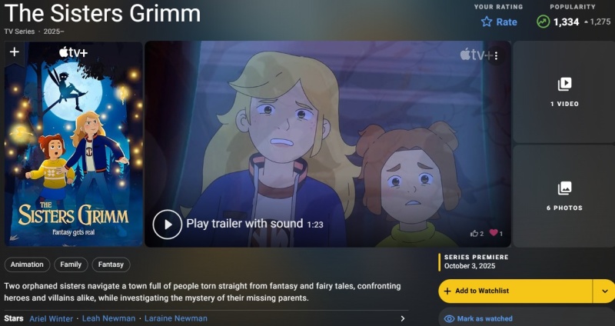Select the Animation genre chip
Screen dimensions: 615x326
click(x=27, y=264)
